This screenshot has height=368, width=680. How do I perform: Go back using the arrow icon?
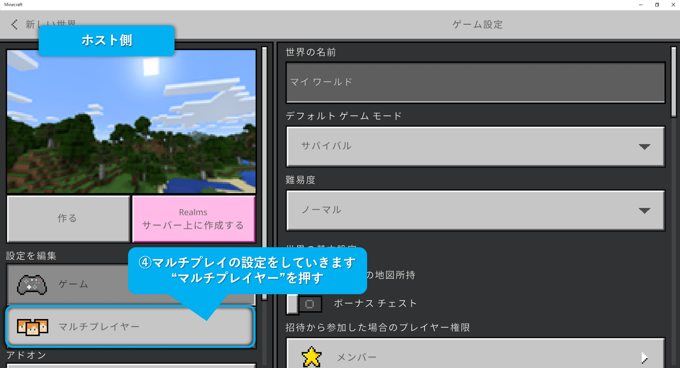click(x=14, y=24)
